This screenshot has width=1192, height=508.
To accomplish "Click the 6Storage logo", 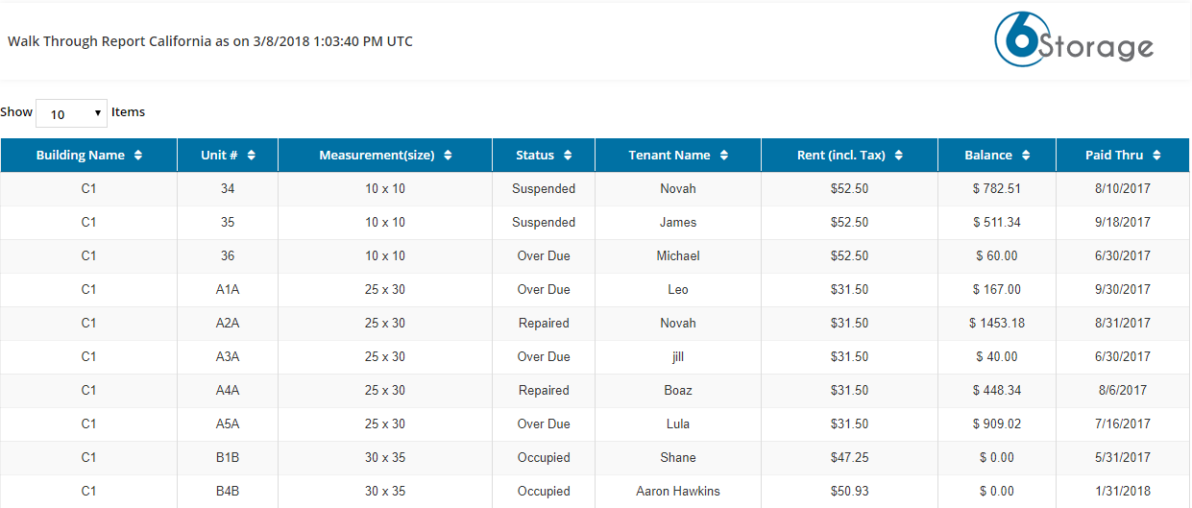I will (1074, 40).
